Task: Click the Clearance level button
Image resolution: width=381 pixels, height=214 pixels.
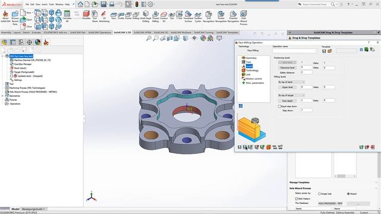Action: (x=287, y=68)
